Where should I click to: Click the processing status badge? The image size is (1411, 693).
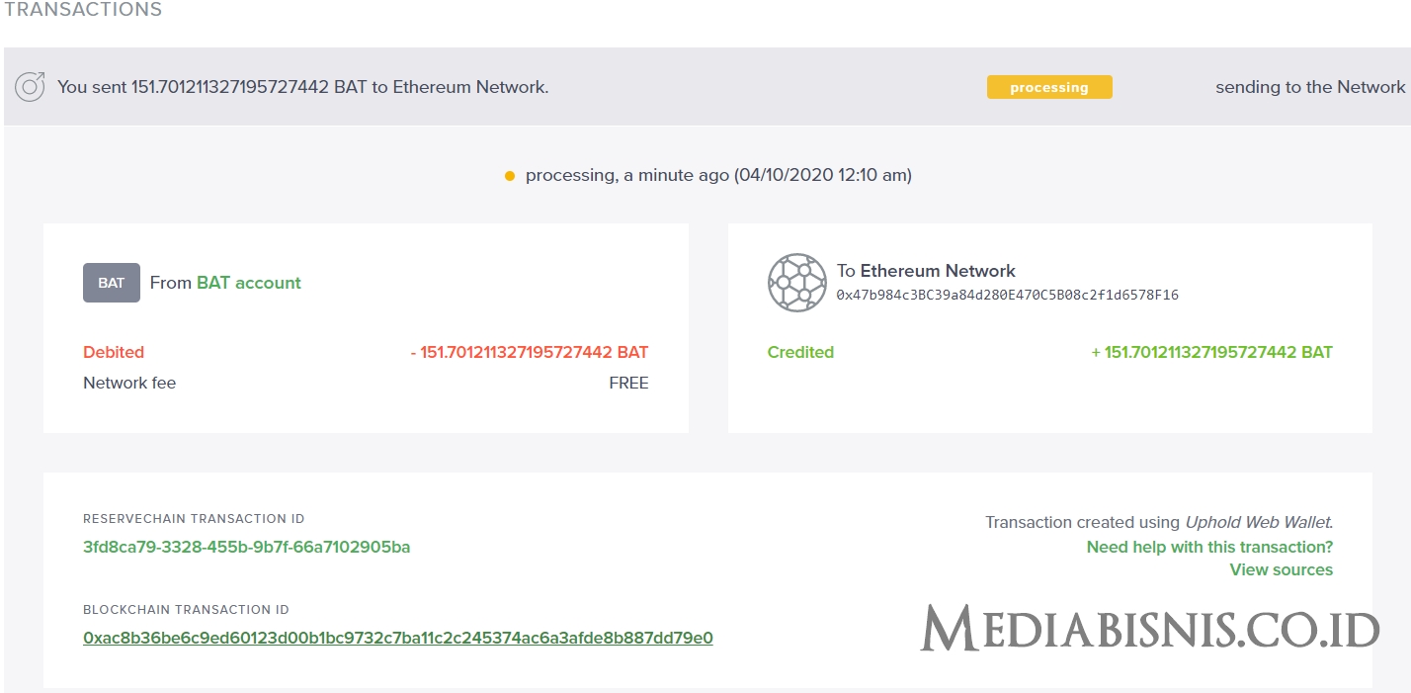(x=1049, y=87)
